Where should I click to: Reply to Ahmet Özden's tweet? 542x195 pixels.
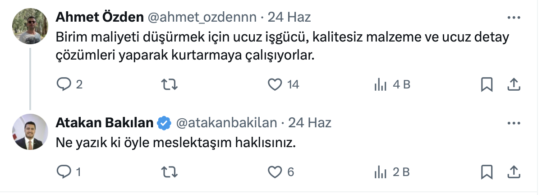click(x=64, y=84)
